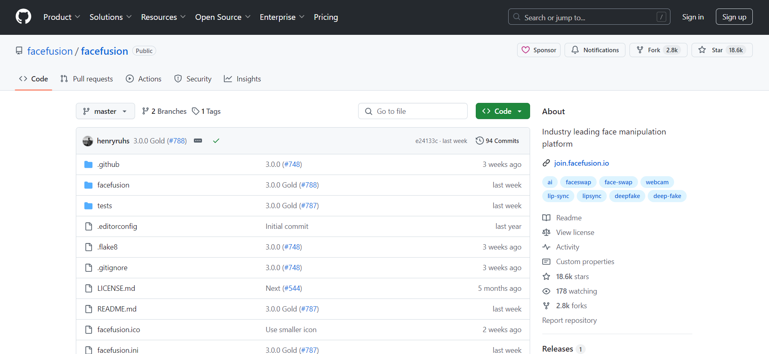The height and width of the screenshot is (354, 769).
Task: Click the e24133c commit hash
Action: [x=426, y=141]
